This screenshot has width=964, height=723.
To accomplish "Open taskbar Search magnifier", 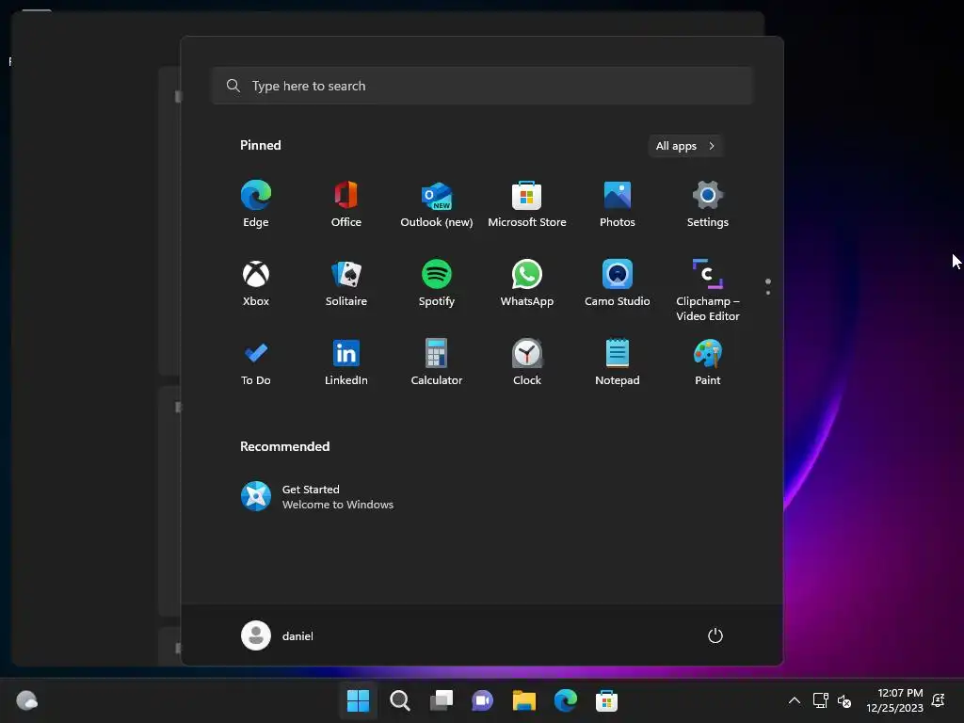I will (x=399, y=700).
